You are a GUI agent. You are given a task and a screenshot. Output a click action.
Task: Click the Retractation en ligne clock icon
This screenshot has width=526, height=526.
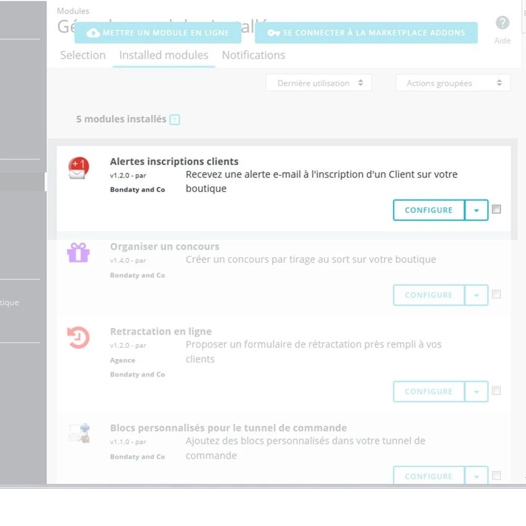coord(78,338)
